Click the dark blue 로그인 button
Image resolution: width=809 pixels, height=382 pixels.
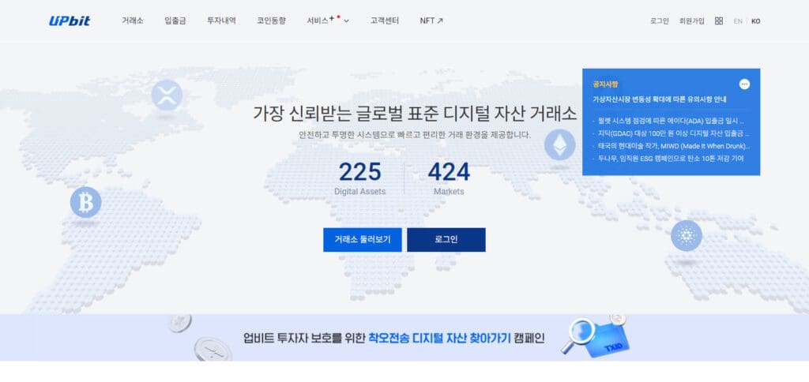point(446,240)
